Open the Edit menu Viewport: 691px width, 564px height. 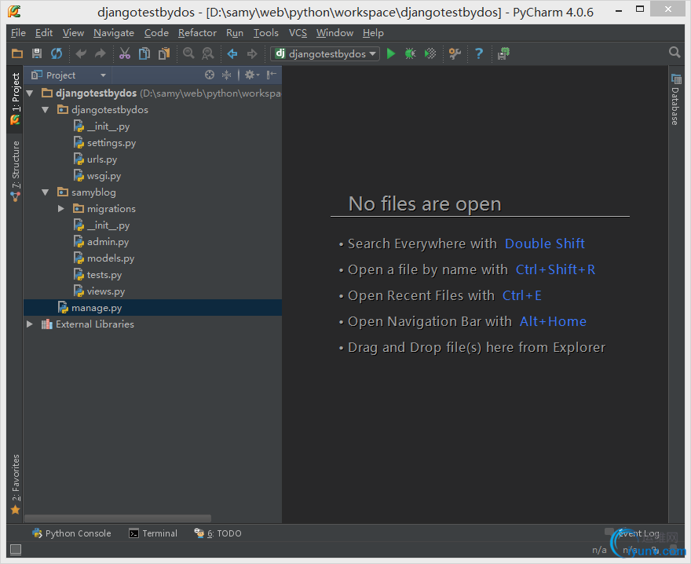click(x=44, y=33)
